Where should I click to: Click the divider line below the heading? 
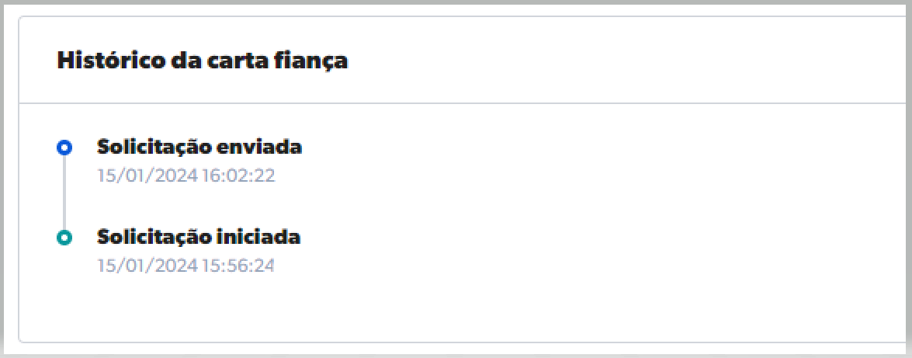click(x=466, y=103)
